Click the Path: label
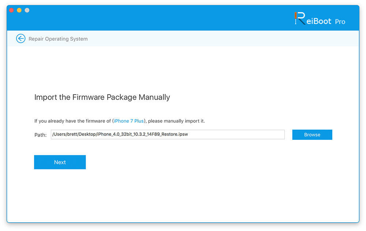This screenshot has width=366, height=231. pos(40,135)
